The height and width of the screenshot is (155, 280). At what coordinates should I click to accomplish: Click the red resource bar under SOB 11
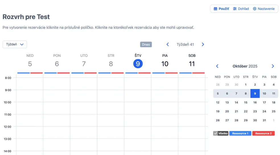[198, 73]
